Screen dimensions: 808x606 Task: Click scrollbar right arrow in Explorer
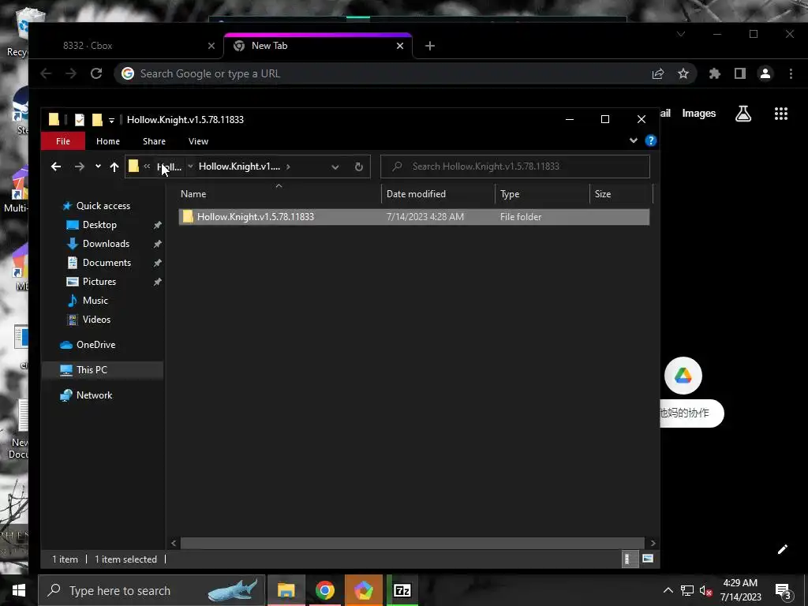point(653,543)
